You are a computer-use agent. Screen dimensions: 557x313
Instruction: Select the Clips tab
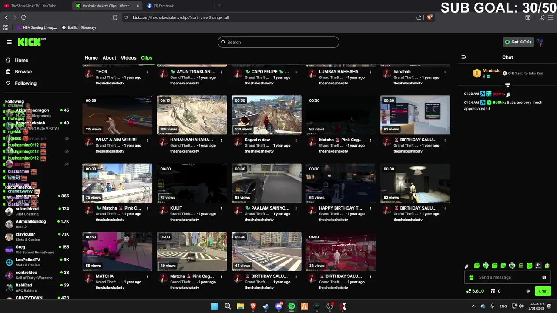147,58
